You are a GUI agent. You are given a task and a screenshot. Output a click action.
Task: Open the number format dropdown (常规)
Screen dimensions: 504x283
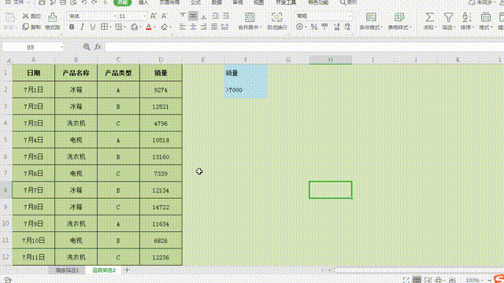pyautogui.click(x=350, y=16)
